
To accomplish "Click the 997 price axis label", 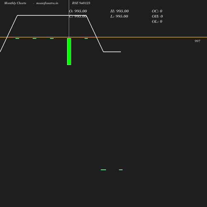I will tap(197, 41).
